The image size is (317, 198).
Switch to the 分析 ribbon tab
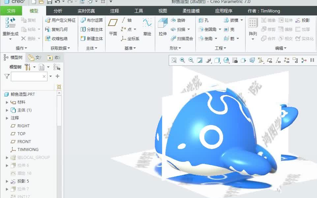tap(58, 11)
